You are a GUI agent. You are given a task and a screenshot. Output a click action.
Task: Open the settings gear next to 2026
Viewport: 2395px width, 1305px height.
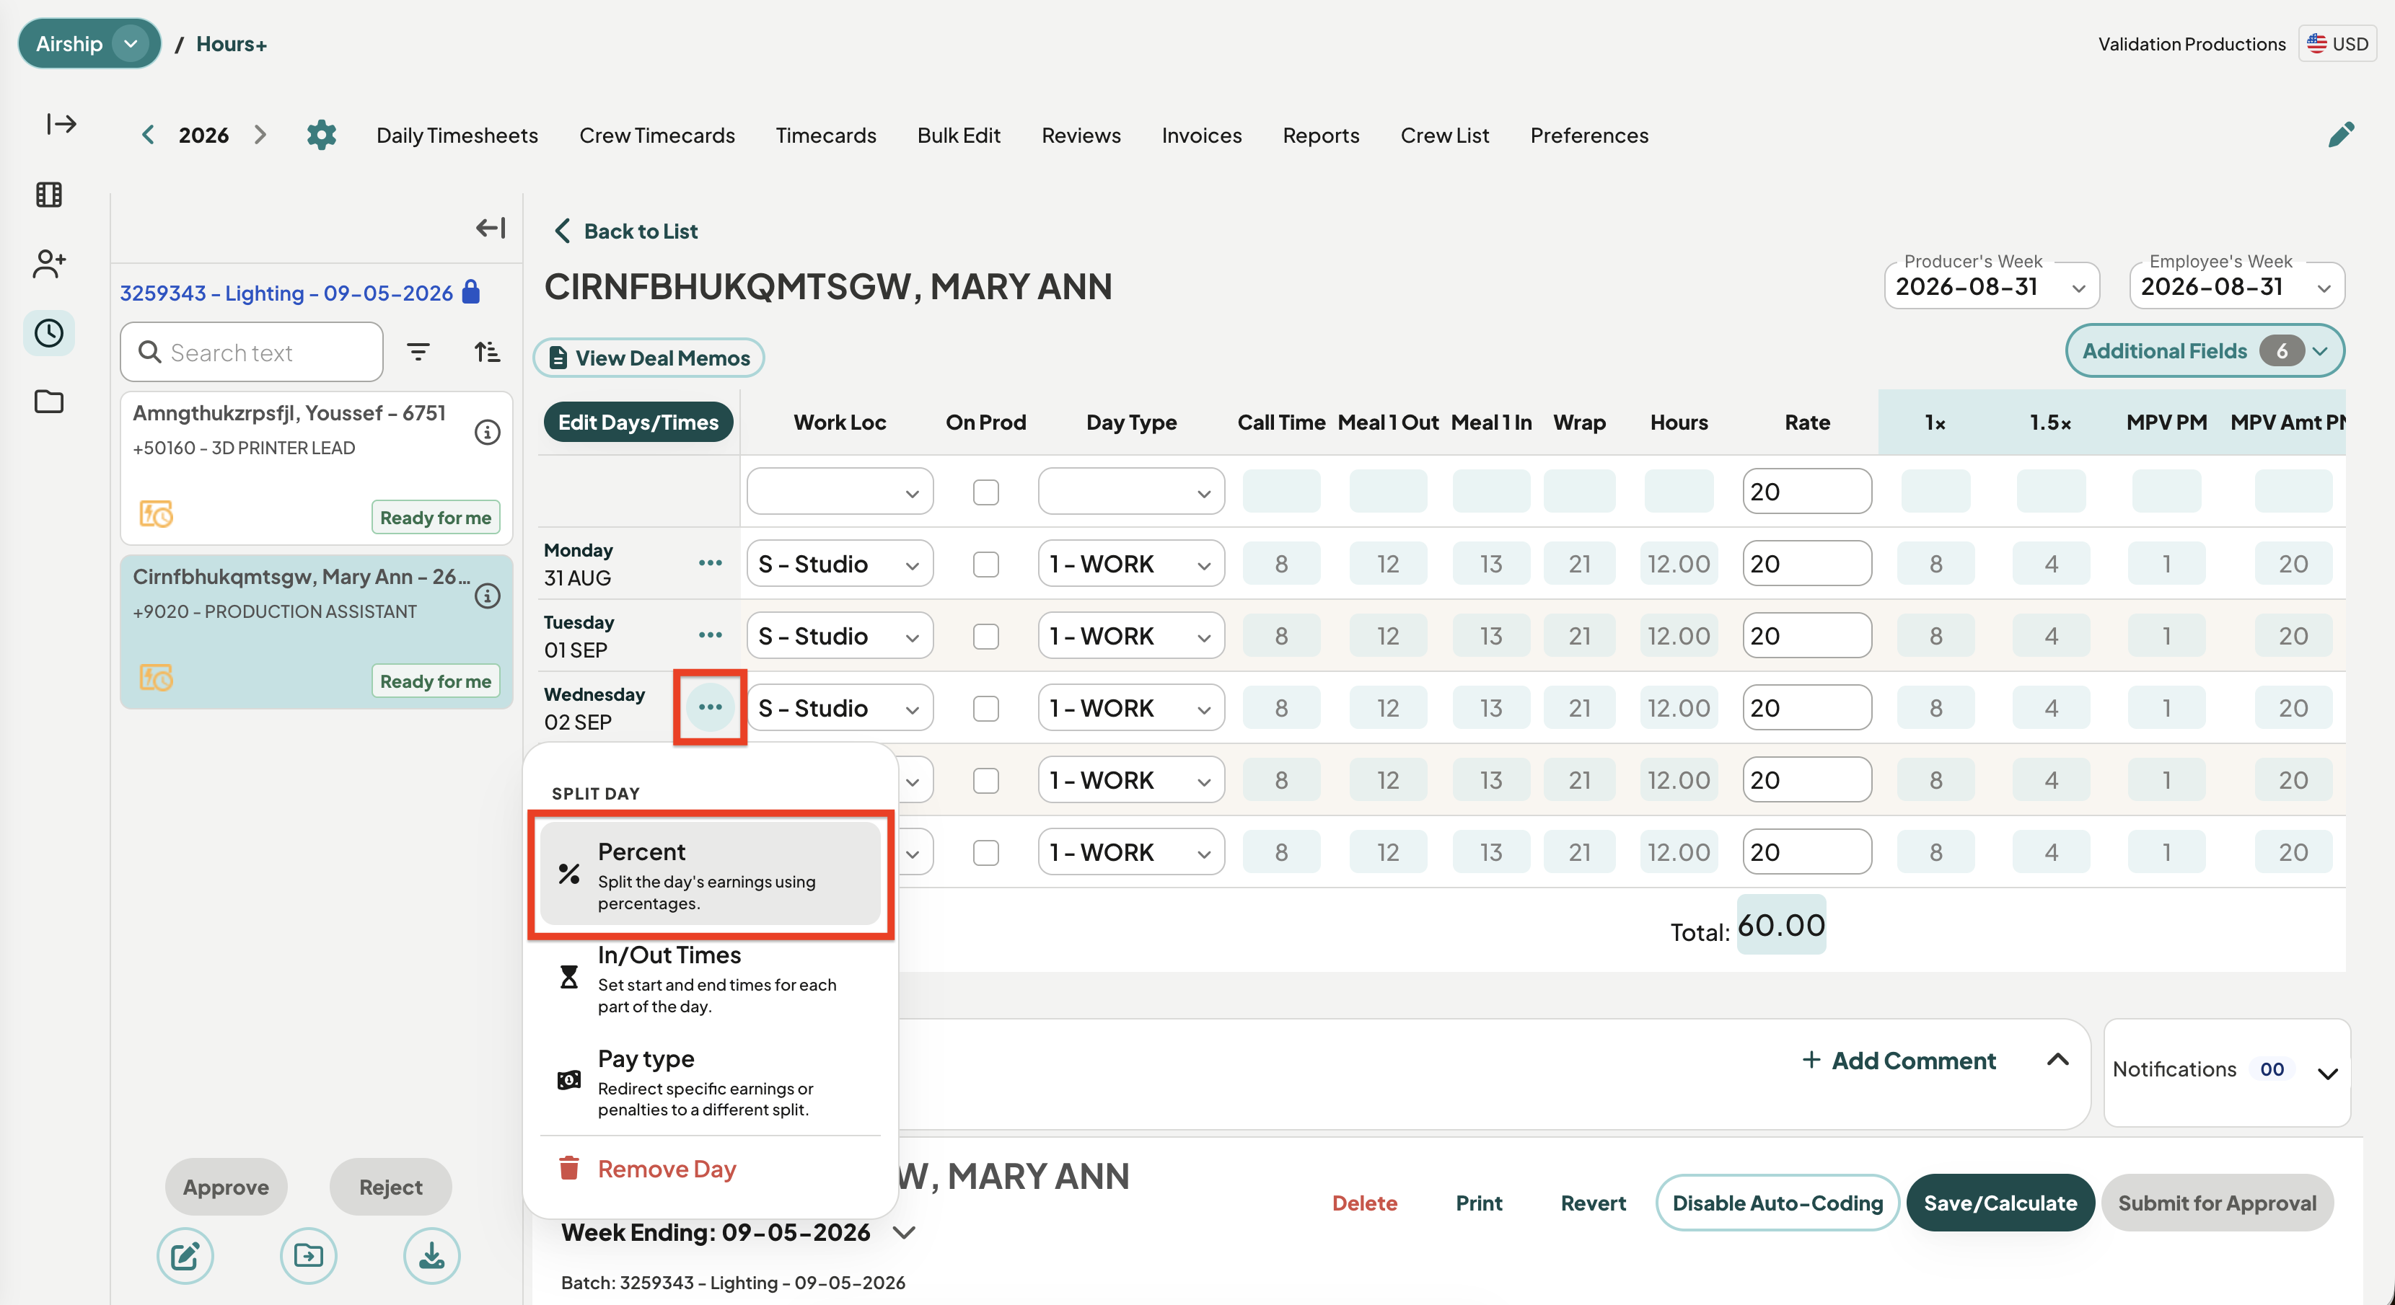[x=321, y=135]
